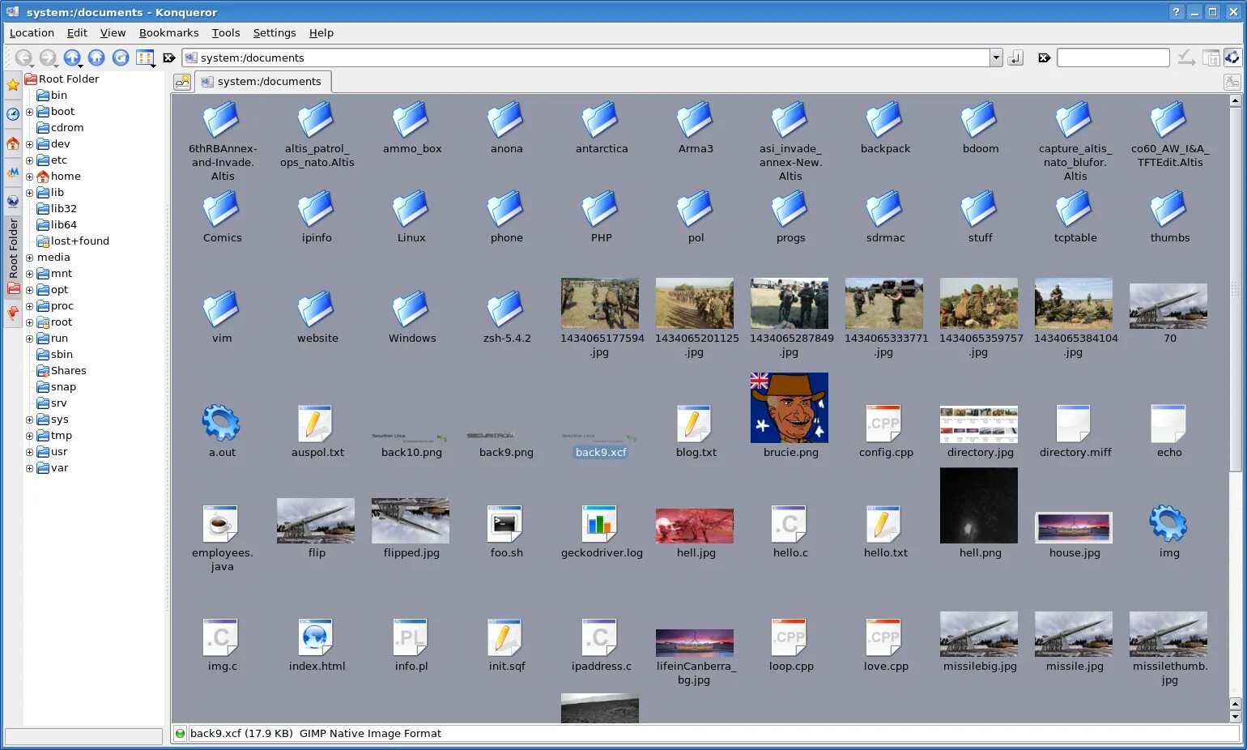
Task: Open a new tab with the tab bar button
Action: [x=182, y=82]
